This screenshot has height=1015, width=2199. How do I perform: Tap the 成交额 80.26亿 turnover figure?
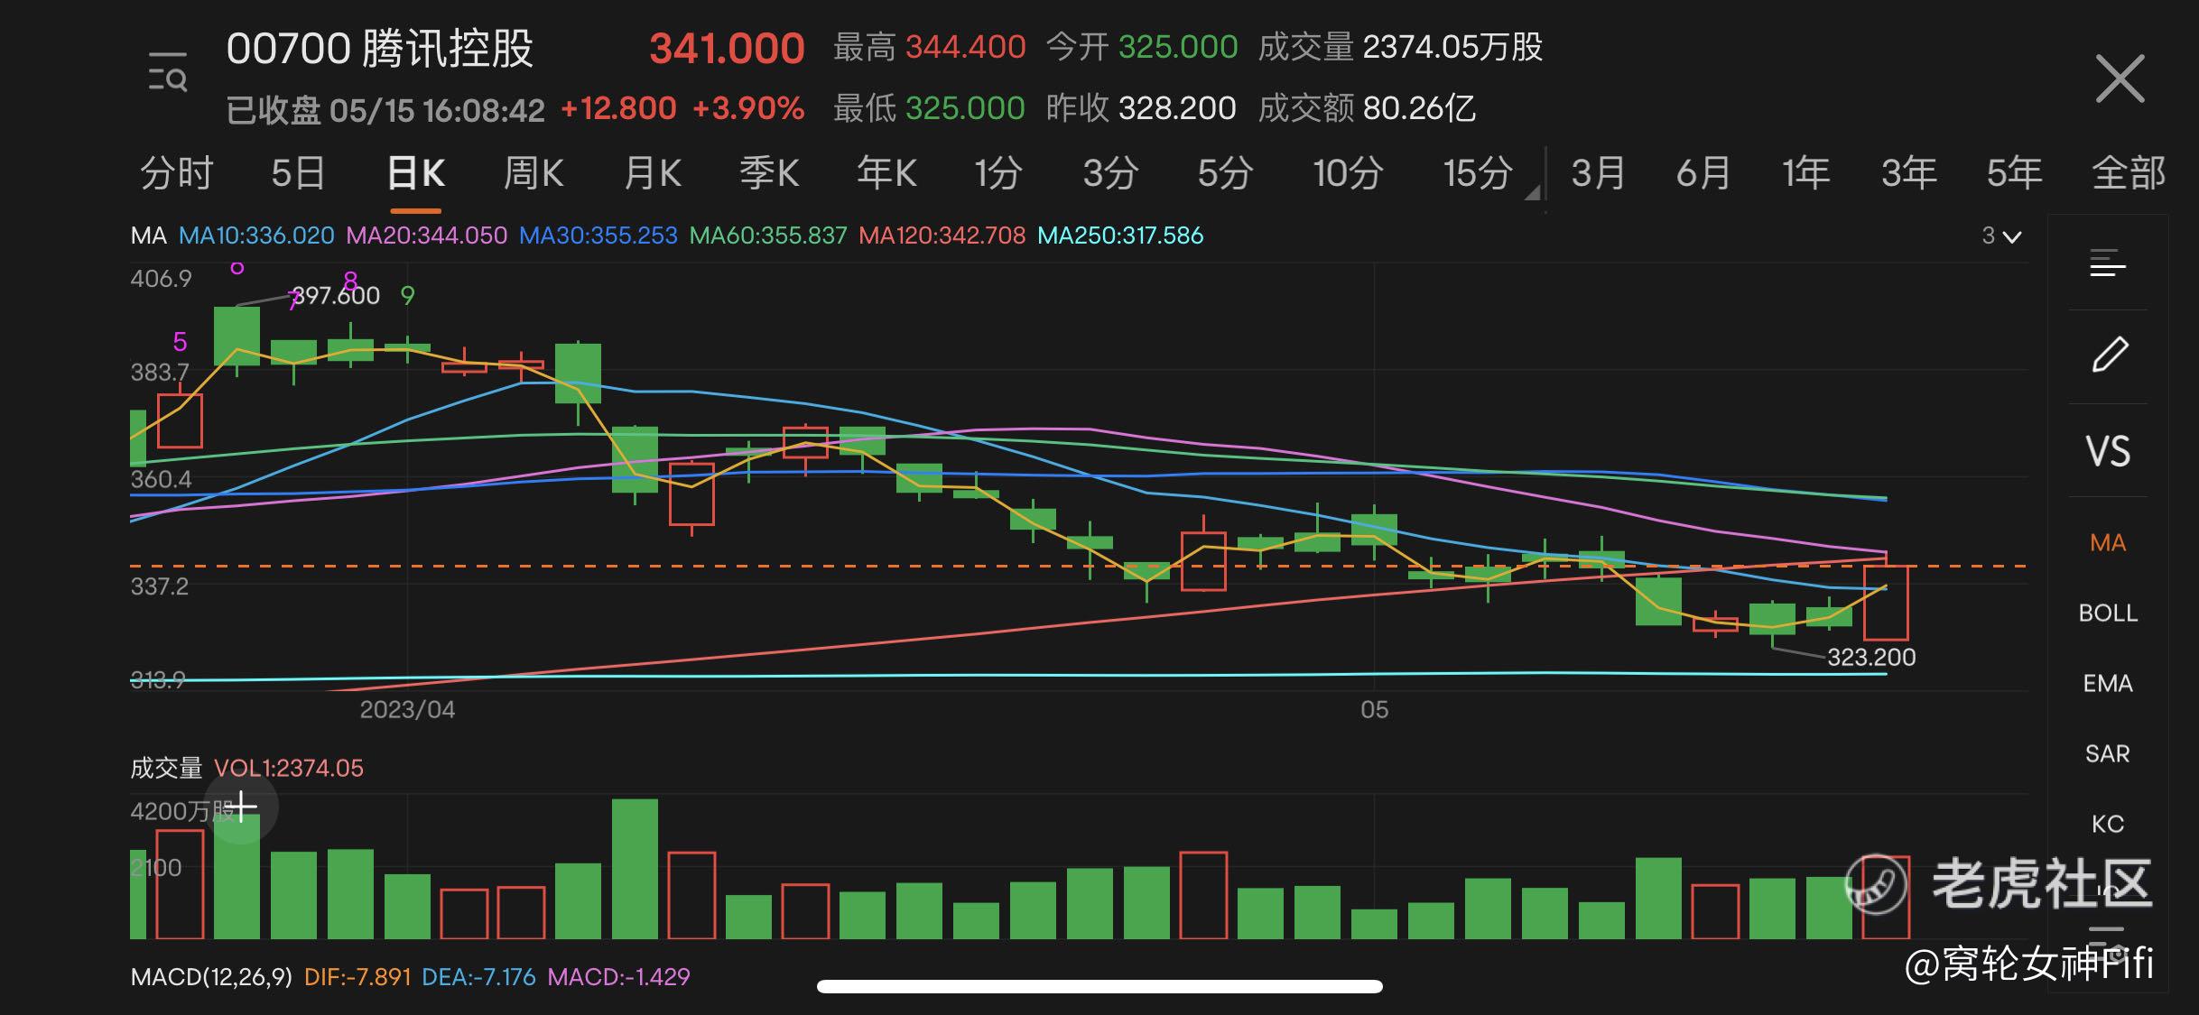[1367, 109]
